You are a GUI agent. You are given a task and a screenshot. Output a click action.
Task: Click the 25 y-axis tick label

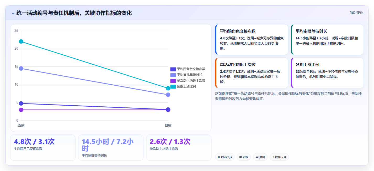click(x=16, y=31)
